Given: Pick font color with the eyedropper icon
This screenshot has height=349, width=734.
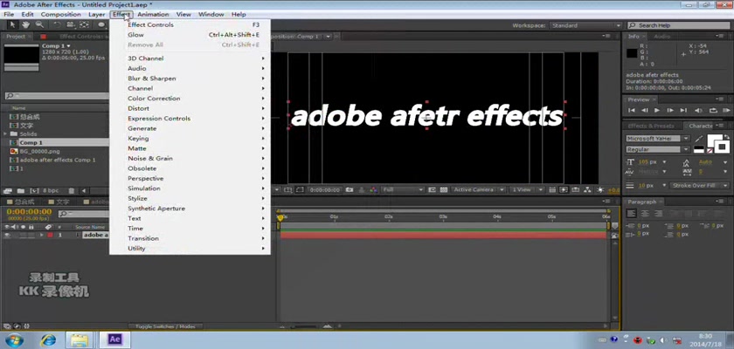Looking at the screenshot, I should tap(699, 140).
